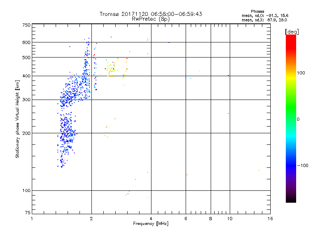Pick the black bottom of the colorbar
318x238 pixels.
(x=291, y=200)
